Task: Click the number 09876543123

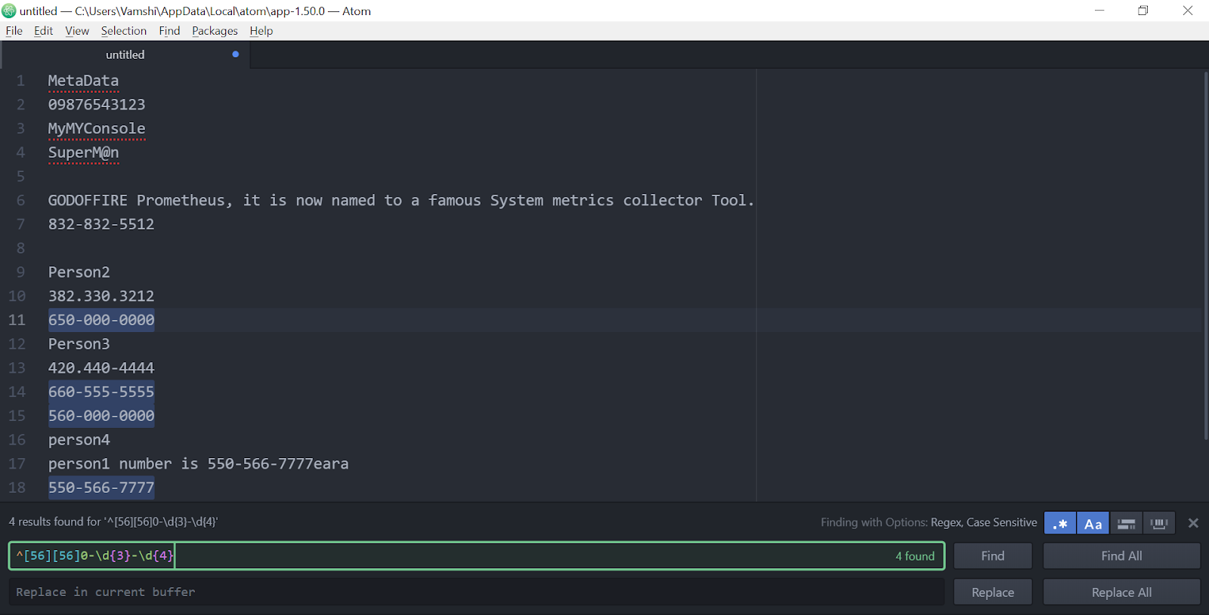Action: pos(97,105)
